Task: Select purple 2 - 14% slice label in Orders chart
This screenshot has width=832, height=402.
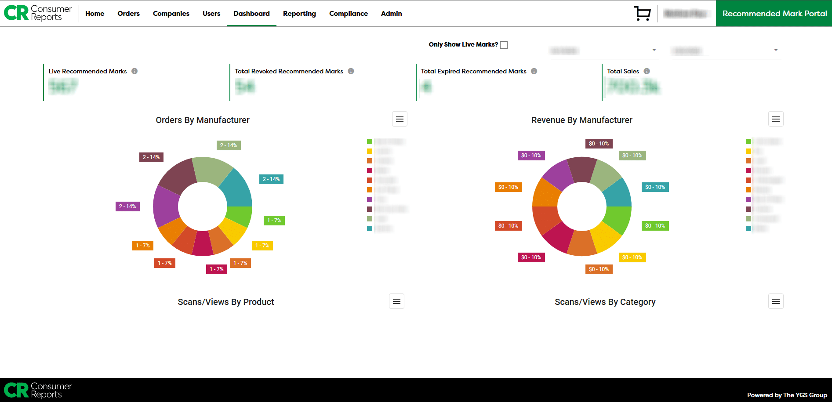Action: tap(127, 206)
